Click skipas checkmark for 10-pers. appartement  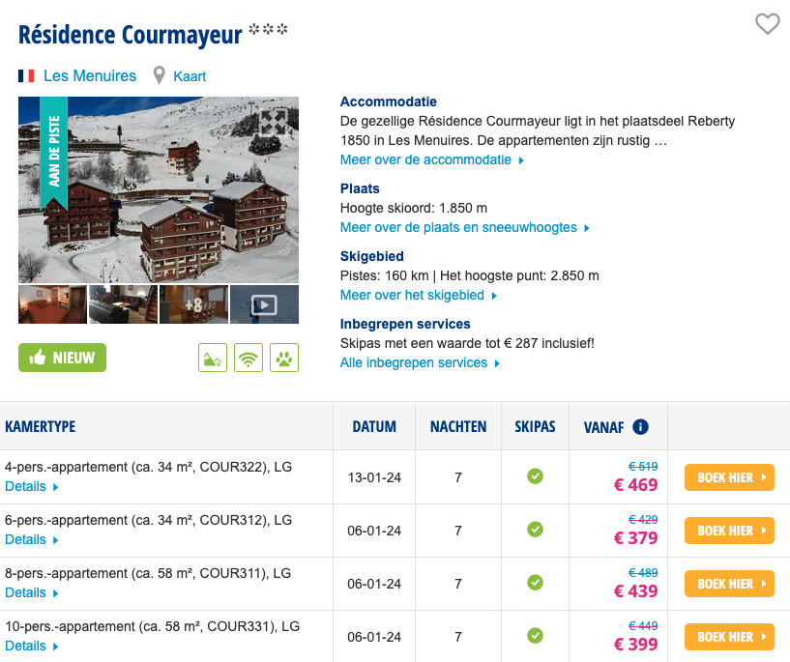535,636
